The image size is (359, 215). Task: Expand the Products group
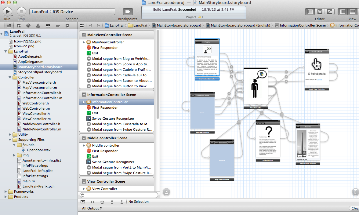[6, 197]
